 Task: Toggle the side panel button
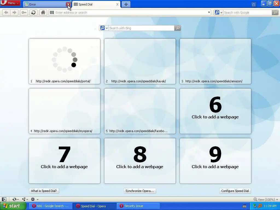[x=4, y=199]
